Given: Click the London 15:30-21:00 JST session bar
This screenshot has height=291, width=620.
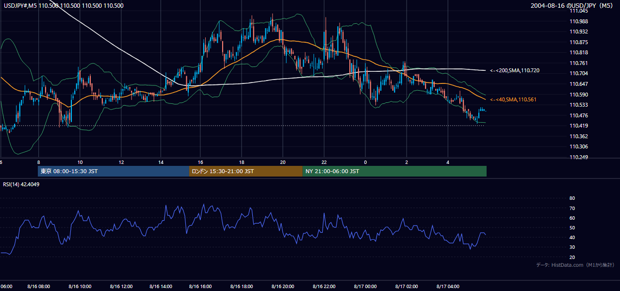Looking at the screenshot, I should point(246,171).
